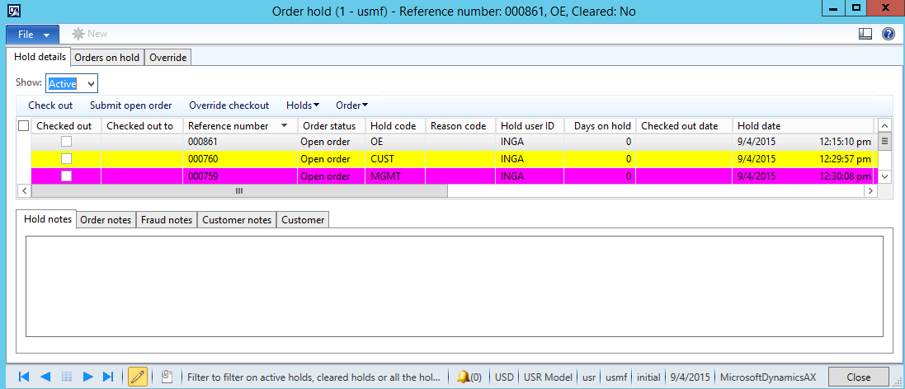Switch to Hold details tab
Screen dimensions: 905x389
coord(38,57)
